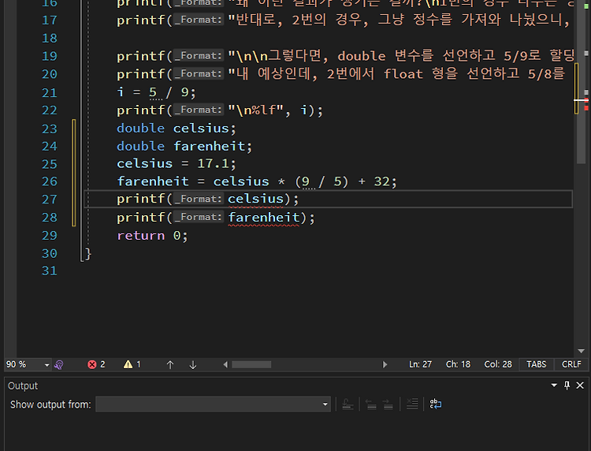Click the CRLF line ending setting

click(571, 364)
